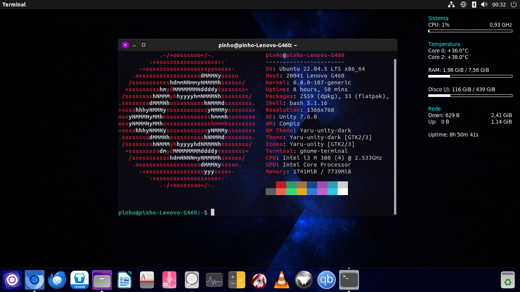Launch LibreOffice Writer

(124, 280)
